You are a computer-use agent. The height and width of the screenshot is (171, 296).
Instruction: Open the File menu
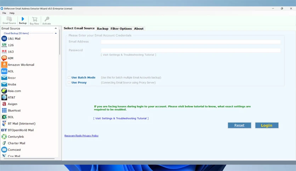(x=4, y=13)
